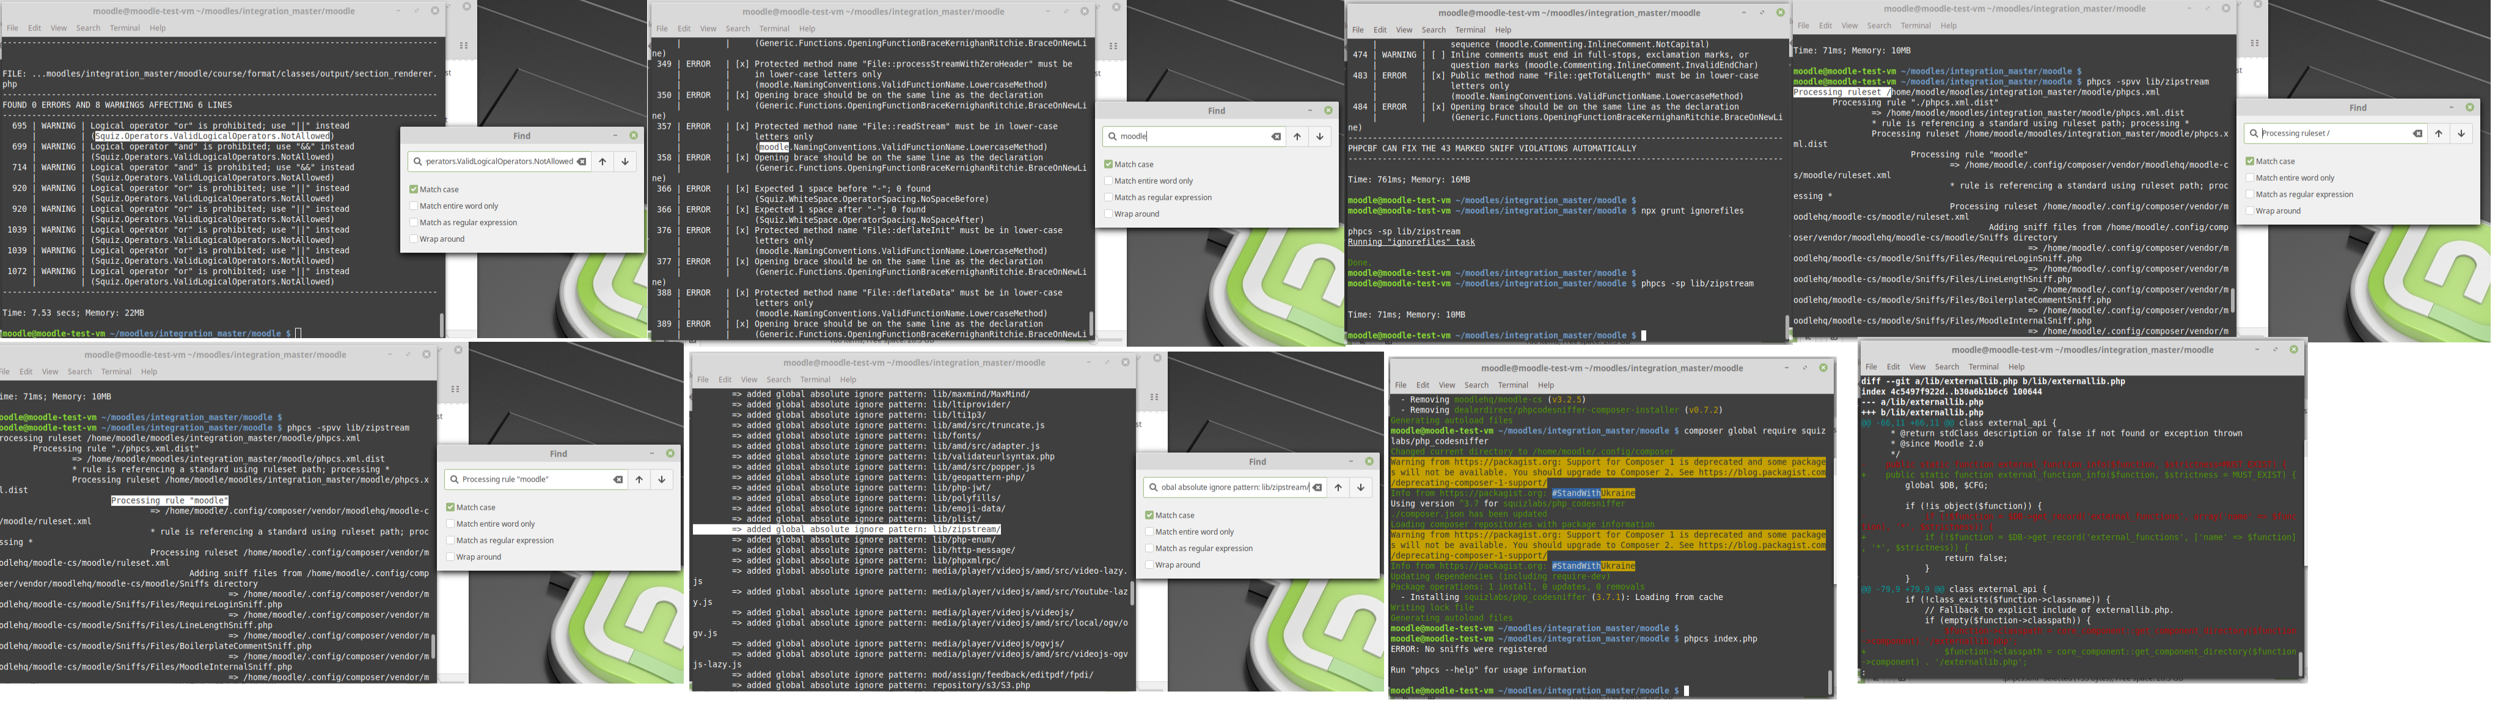Image resolution: width=2498 pixels, height=708 pixels.
Task: Clear the 'Processing rule "moodle"' Find field
Action: point(618,479)
